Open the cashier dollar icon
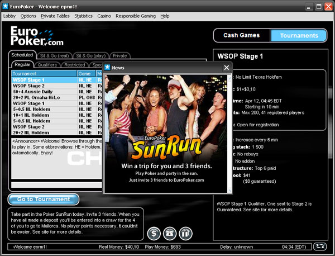This screenshot has height=256, width=335. pyautogui.click(x=154, y=233)
